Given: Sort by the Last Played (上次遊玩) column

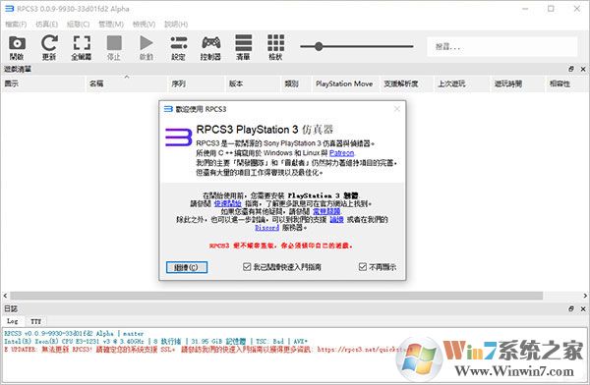Looking at the screenshot, I should [462, 83].
